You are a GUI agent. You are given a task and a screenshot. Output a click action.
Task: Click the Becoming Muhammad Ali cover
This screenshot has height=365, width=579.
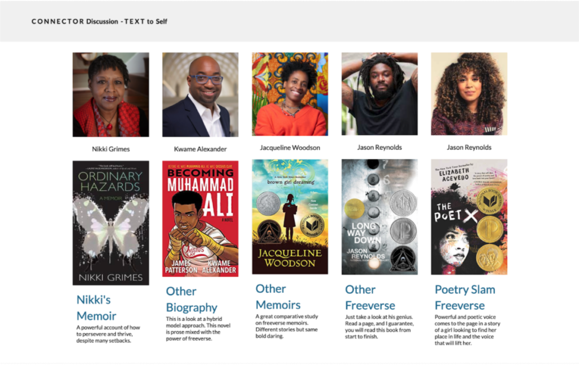(x=200, y=218)
